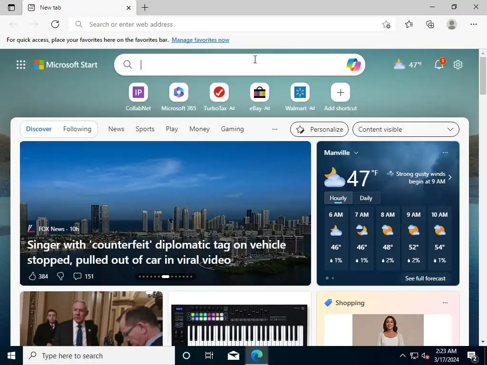Focus the browser address bar
The image size is (487, 365).
click(x=232, y=24)
